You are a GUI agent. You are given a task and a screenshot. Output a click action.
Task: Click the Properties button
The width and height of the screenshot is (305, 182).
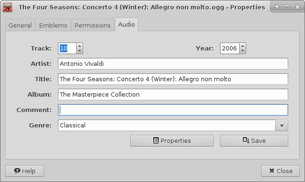click(172, 141)
